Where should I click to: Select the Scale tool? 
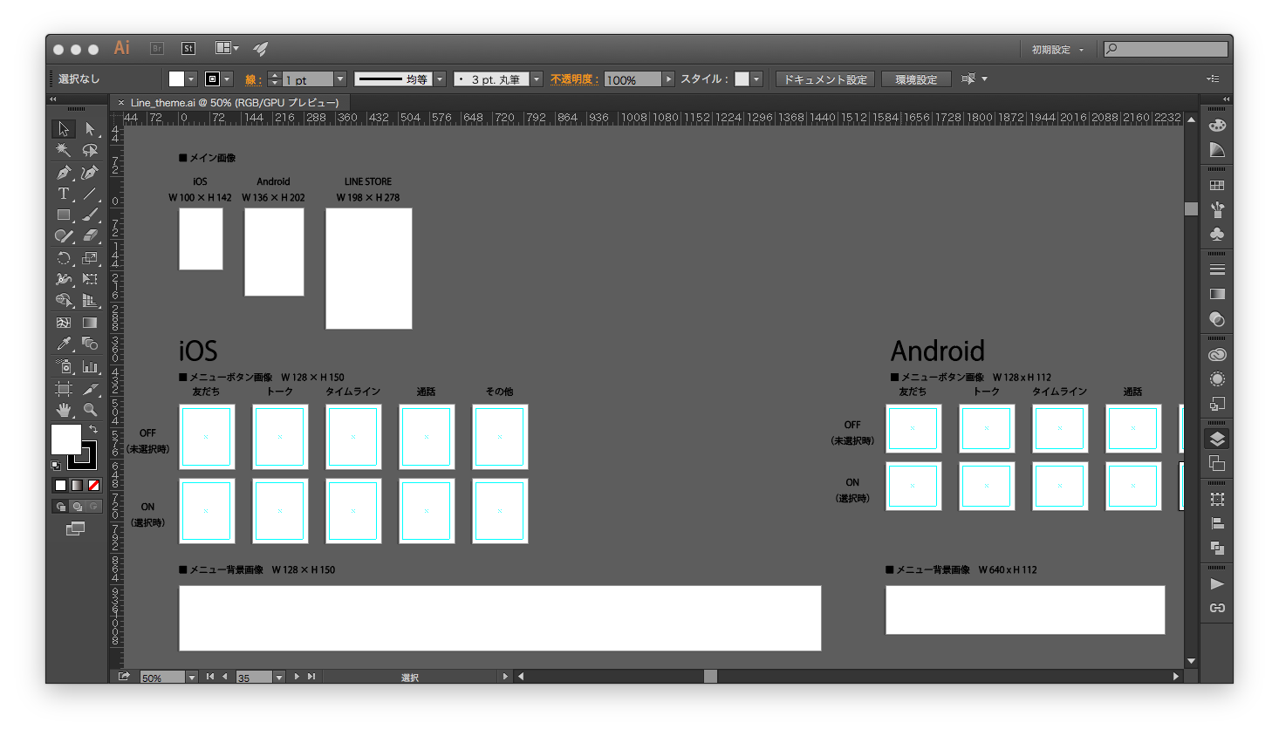[90, 258]
